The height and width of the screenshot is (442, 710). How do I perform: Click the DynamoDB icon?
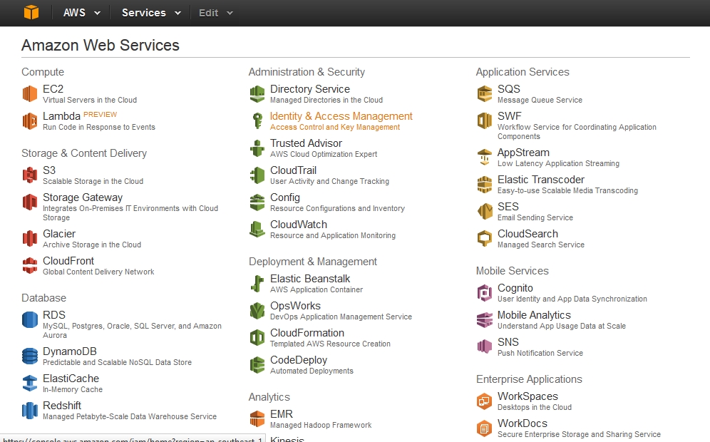(30, 356)
